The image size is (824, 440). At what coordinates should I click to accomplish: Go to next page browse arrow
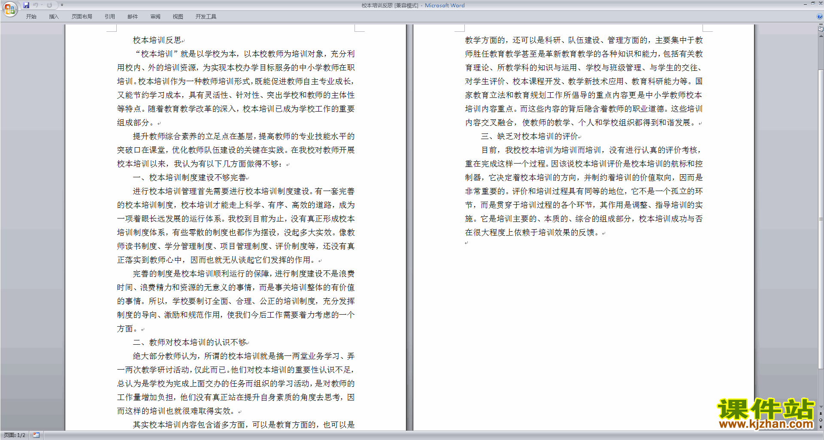(x=821, y=427)
